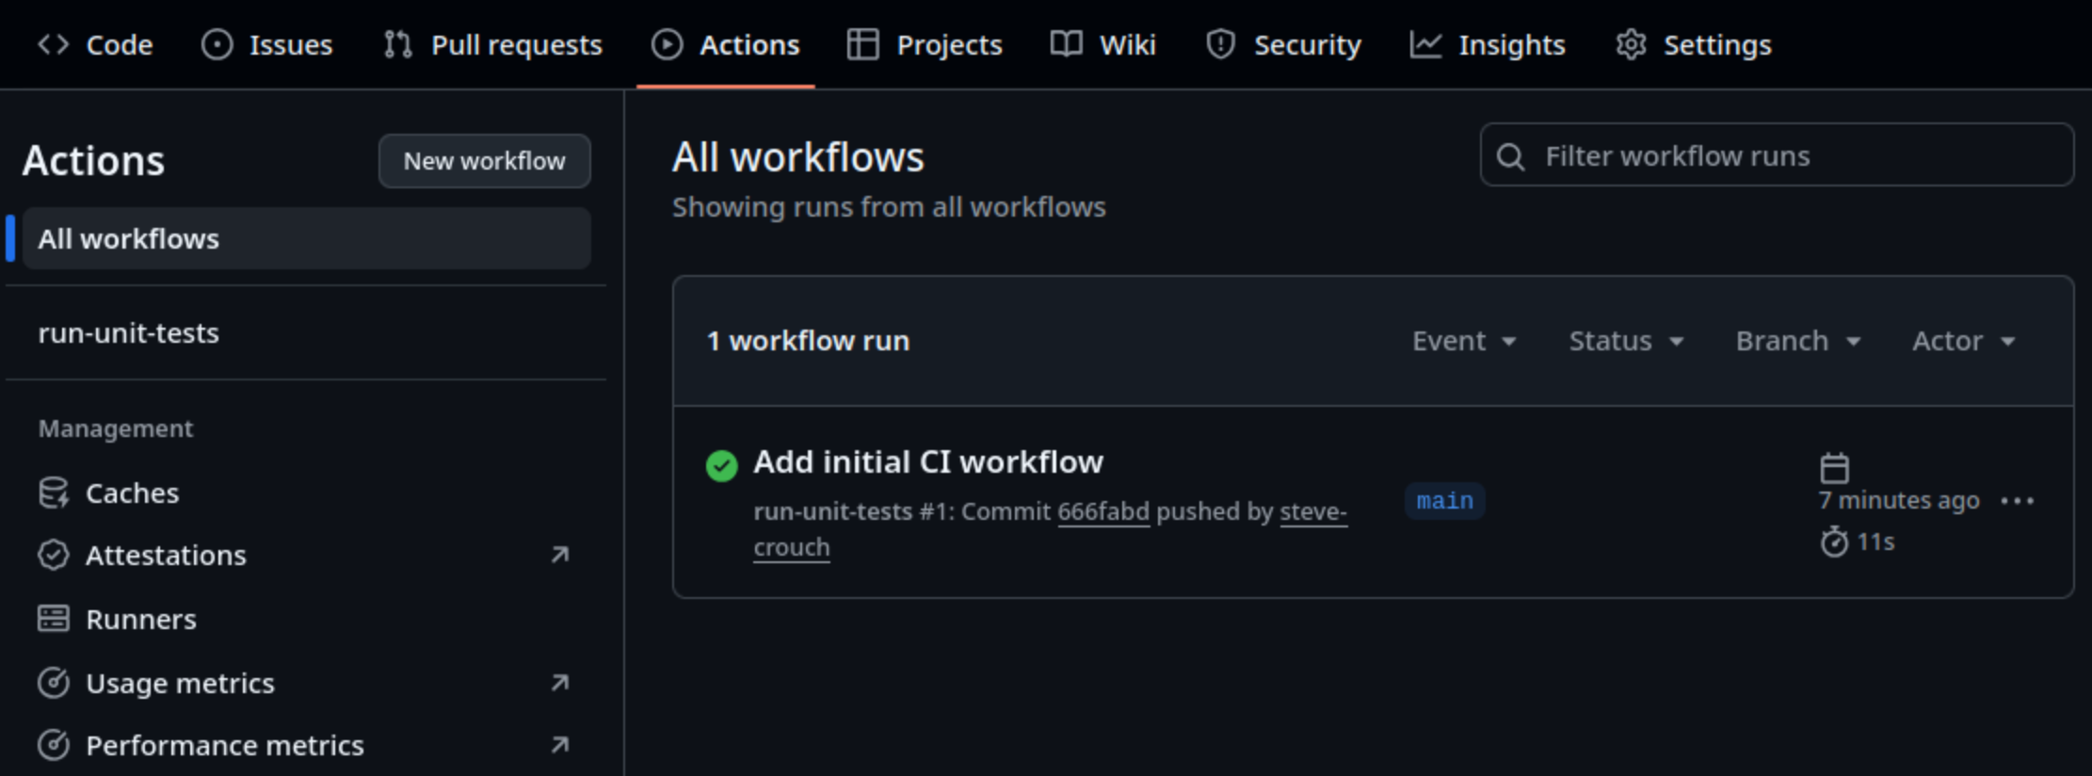
Task: Click the Caches database icon
Action: [x=54, y=493]
